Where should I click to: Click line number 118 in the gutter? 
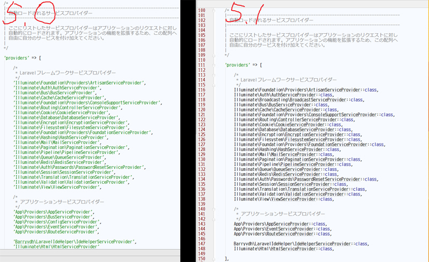point(202,100)
